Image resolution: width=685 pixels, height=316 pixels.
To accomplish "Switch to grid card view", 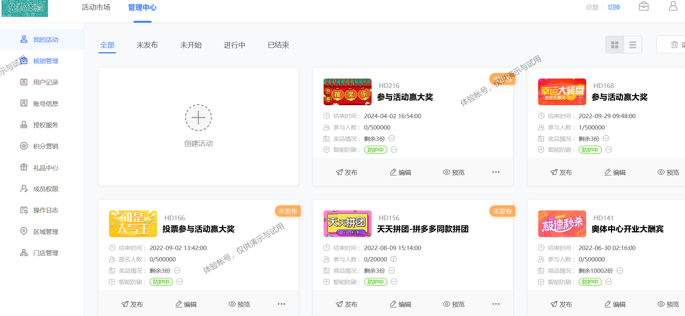I will [615, 45].
